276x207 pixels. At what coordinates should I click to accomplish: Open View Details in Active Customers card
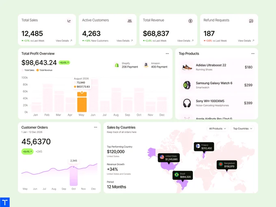point(125,41)
